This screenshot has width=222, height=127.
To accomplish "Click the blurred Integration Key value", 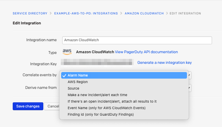I will (97, 62).
